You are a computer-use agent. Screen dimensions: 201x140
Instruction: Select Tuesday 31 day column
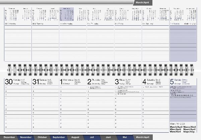[45, 82]
